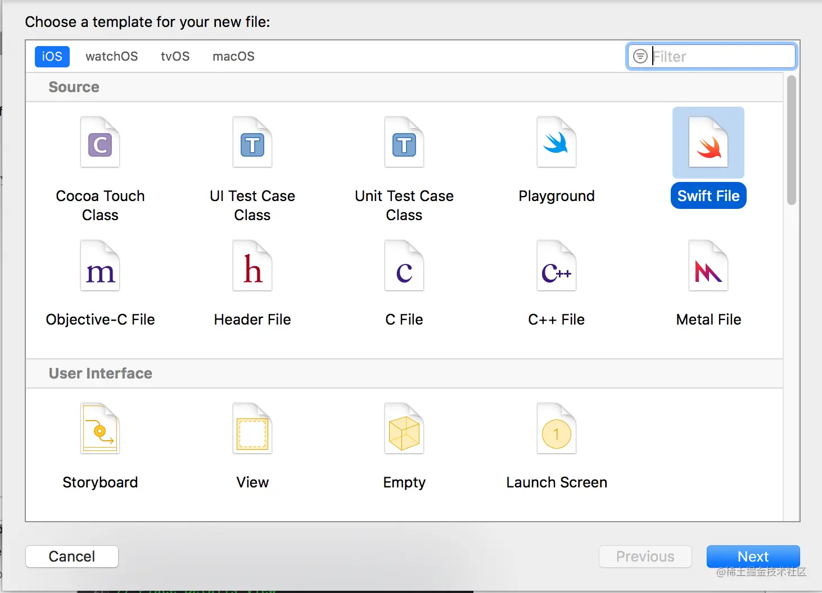Click the "Empty" label text

pos(404,482)
